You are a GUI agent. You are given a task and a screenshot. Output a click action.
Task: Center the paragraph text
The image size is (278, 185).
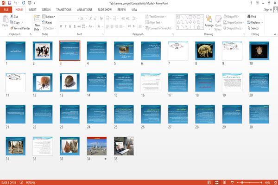(112, 26)
